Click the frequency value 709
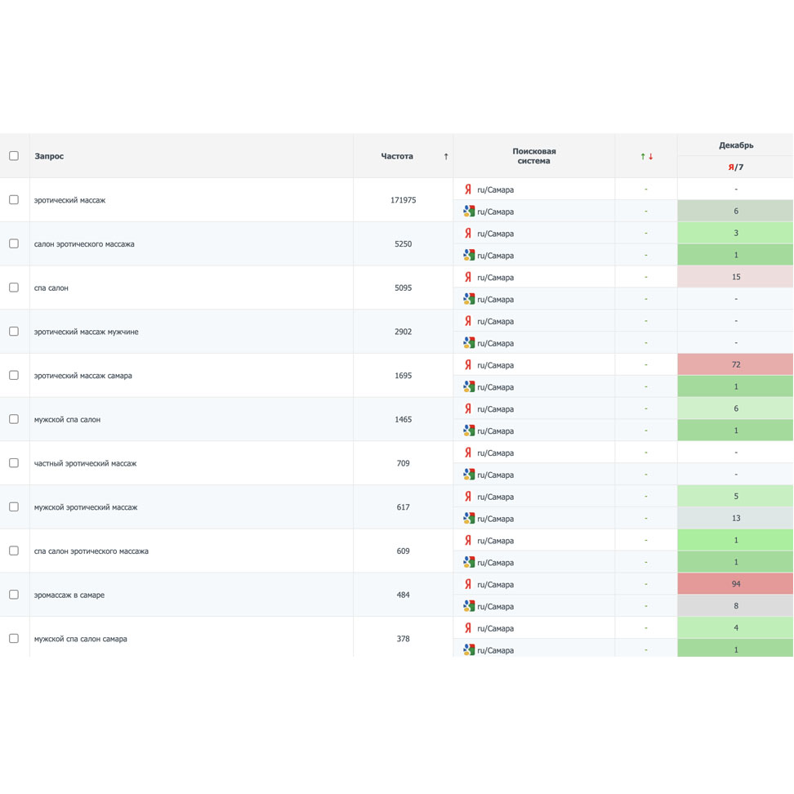The width and height of the screenshot is (794, 794). tap(403, 463)
